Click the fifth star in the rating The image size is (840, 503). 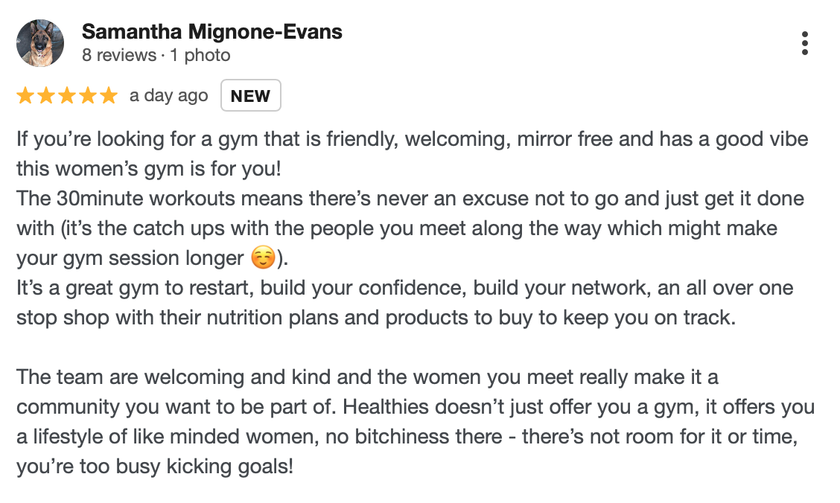point(109,96)
